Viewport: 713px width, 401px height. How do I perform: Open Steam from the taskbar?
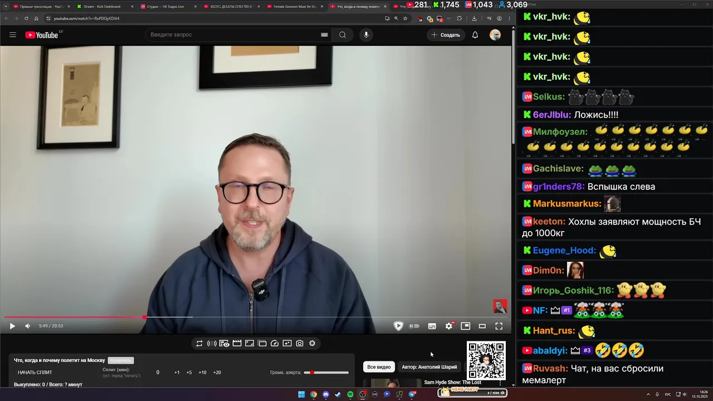338,394
